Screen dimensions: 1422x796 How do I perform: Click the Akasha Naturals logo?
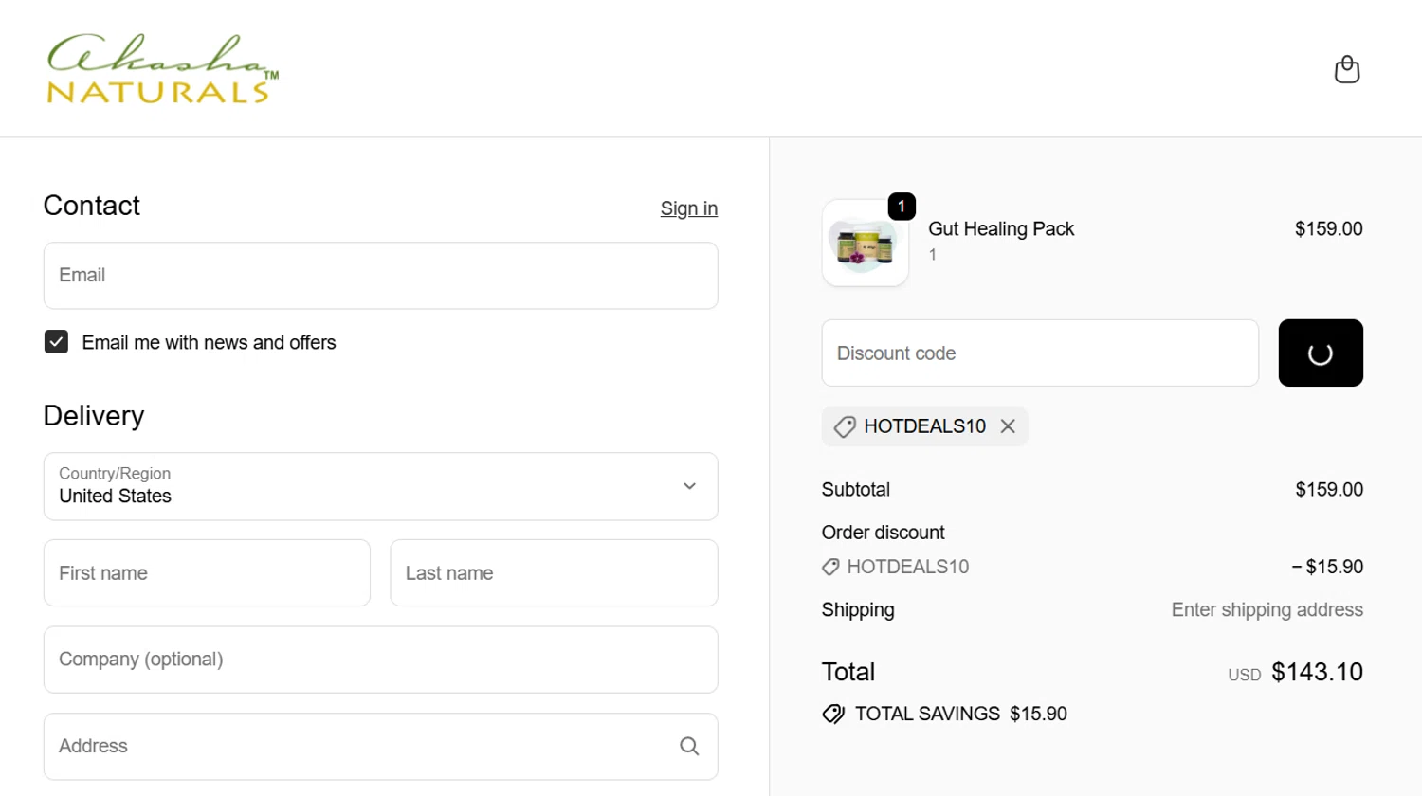(x=163, y=68)
